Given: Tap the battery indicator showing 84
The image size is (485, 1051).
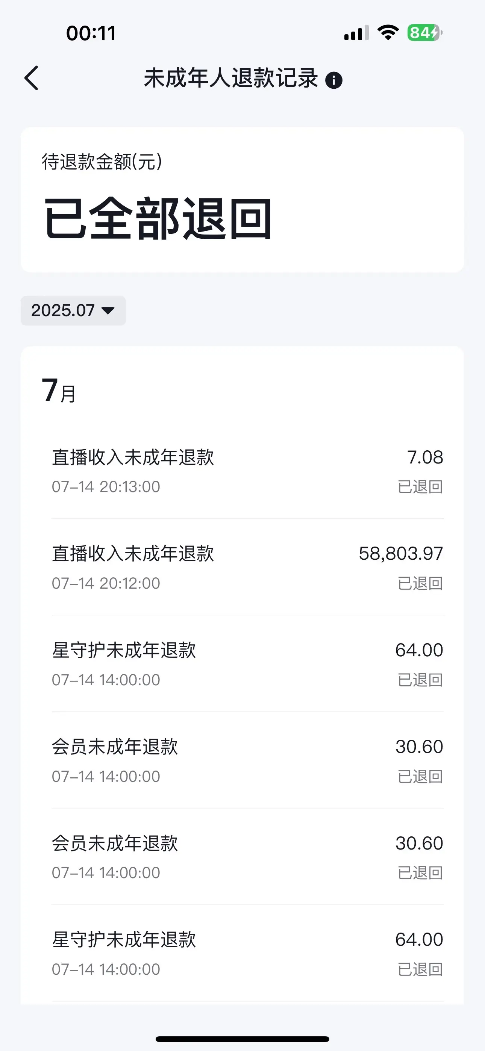Looking at the screenshot, I should (424, 33).
